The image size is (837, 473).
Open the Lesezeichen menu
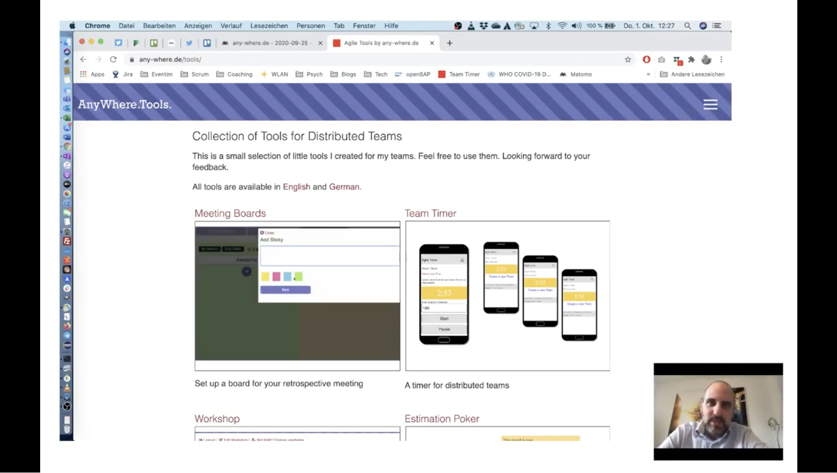click(269, 26)
